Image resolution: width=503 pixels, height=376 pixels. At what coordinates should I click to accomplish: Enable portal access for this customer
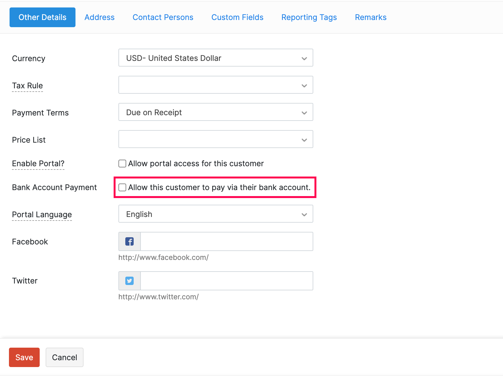click(122, 164)
